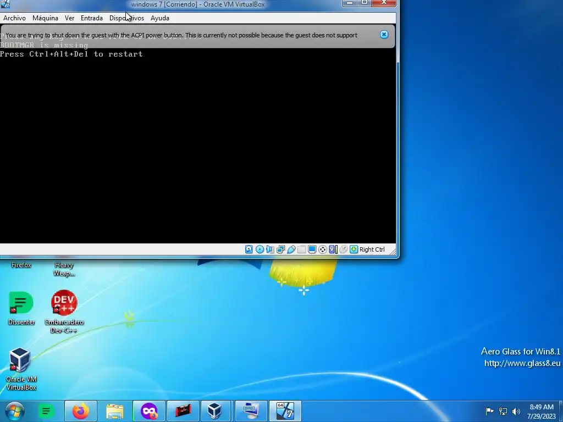Viewport: 563px width, 422px height.
Task: Maximize the VirtualBox VM window
Action: click(x=364, y=3)
